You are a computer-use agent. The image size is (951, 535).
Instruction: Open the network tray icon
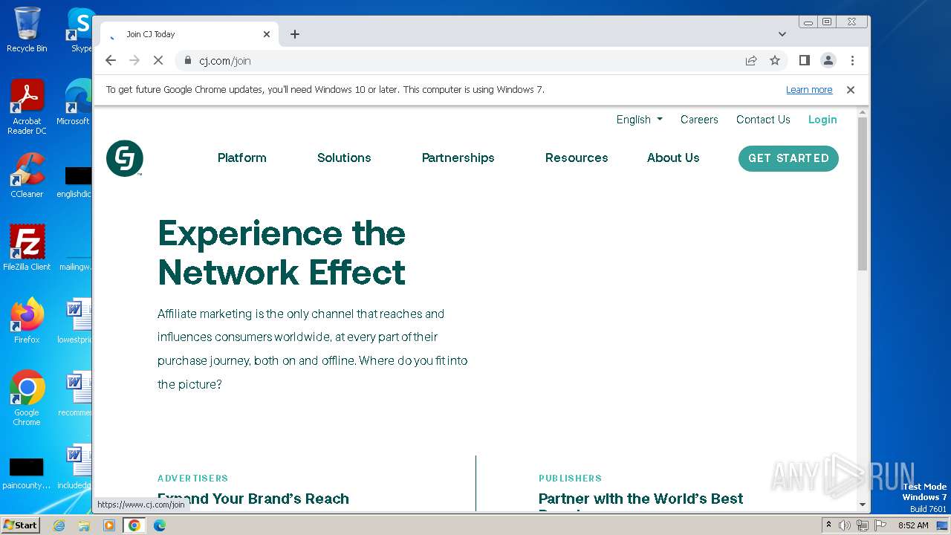(862, 525)
